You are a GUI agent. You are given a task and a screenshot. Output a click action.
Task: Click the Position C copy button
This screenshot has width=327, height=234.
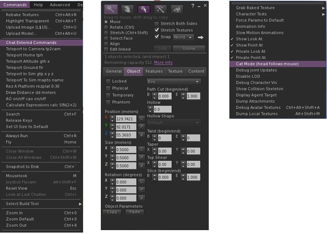[x=141, y=118]
